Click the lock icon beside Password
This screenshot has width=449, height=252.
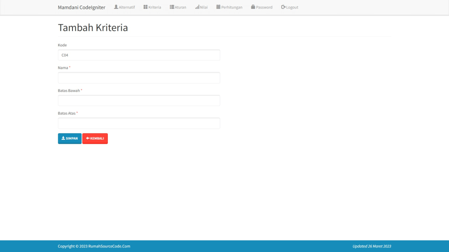pos(253,7)
